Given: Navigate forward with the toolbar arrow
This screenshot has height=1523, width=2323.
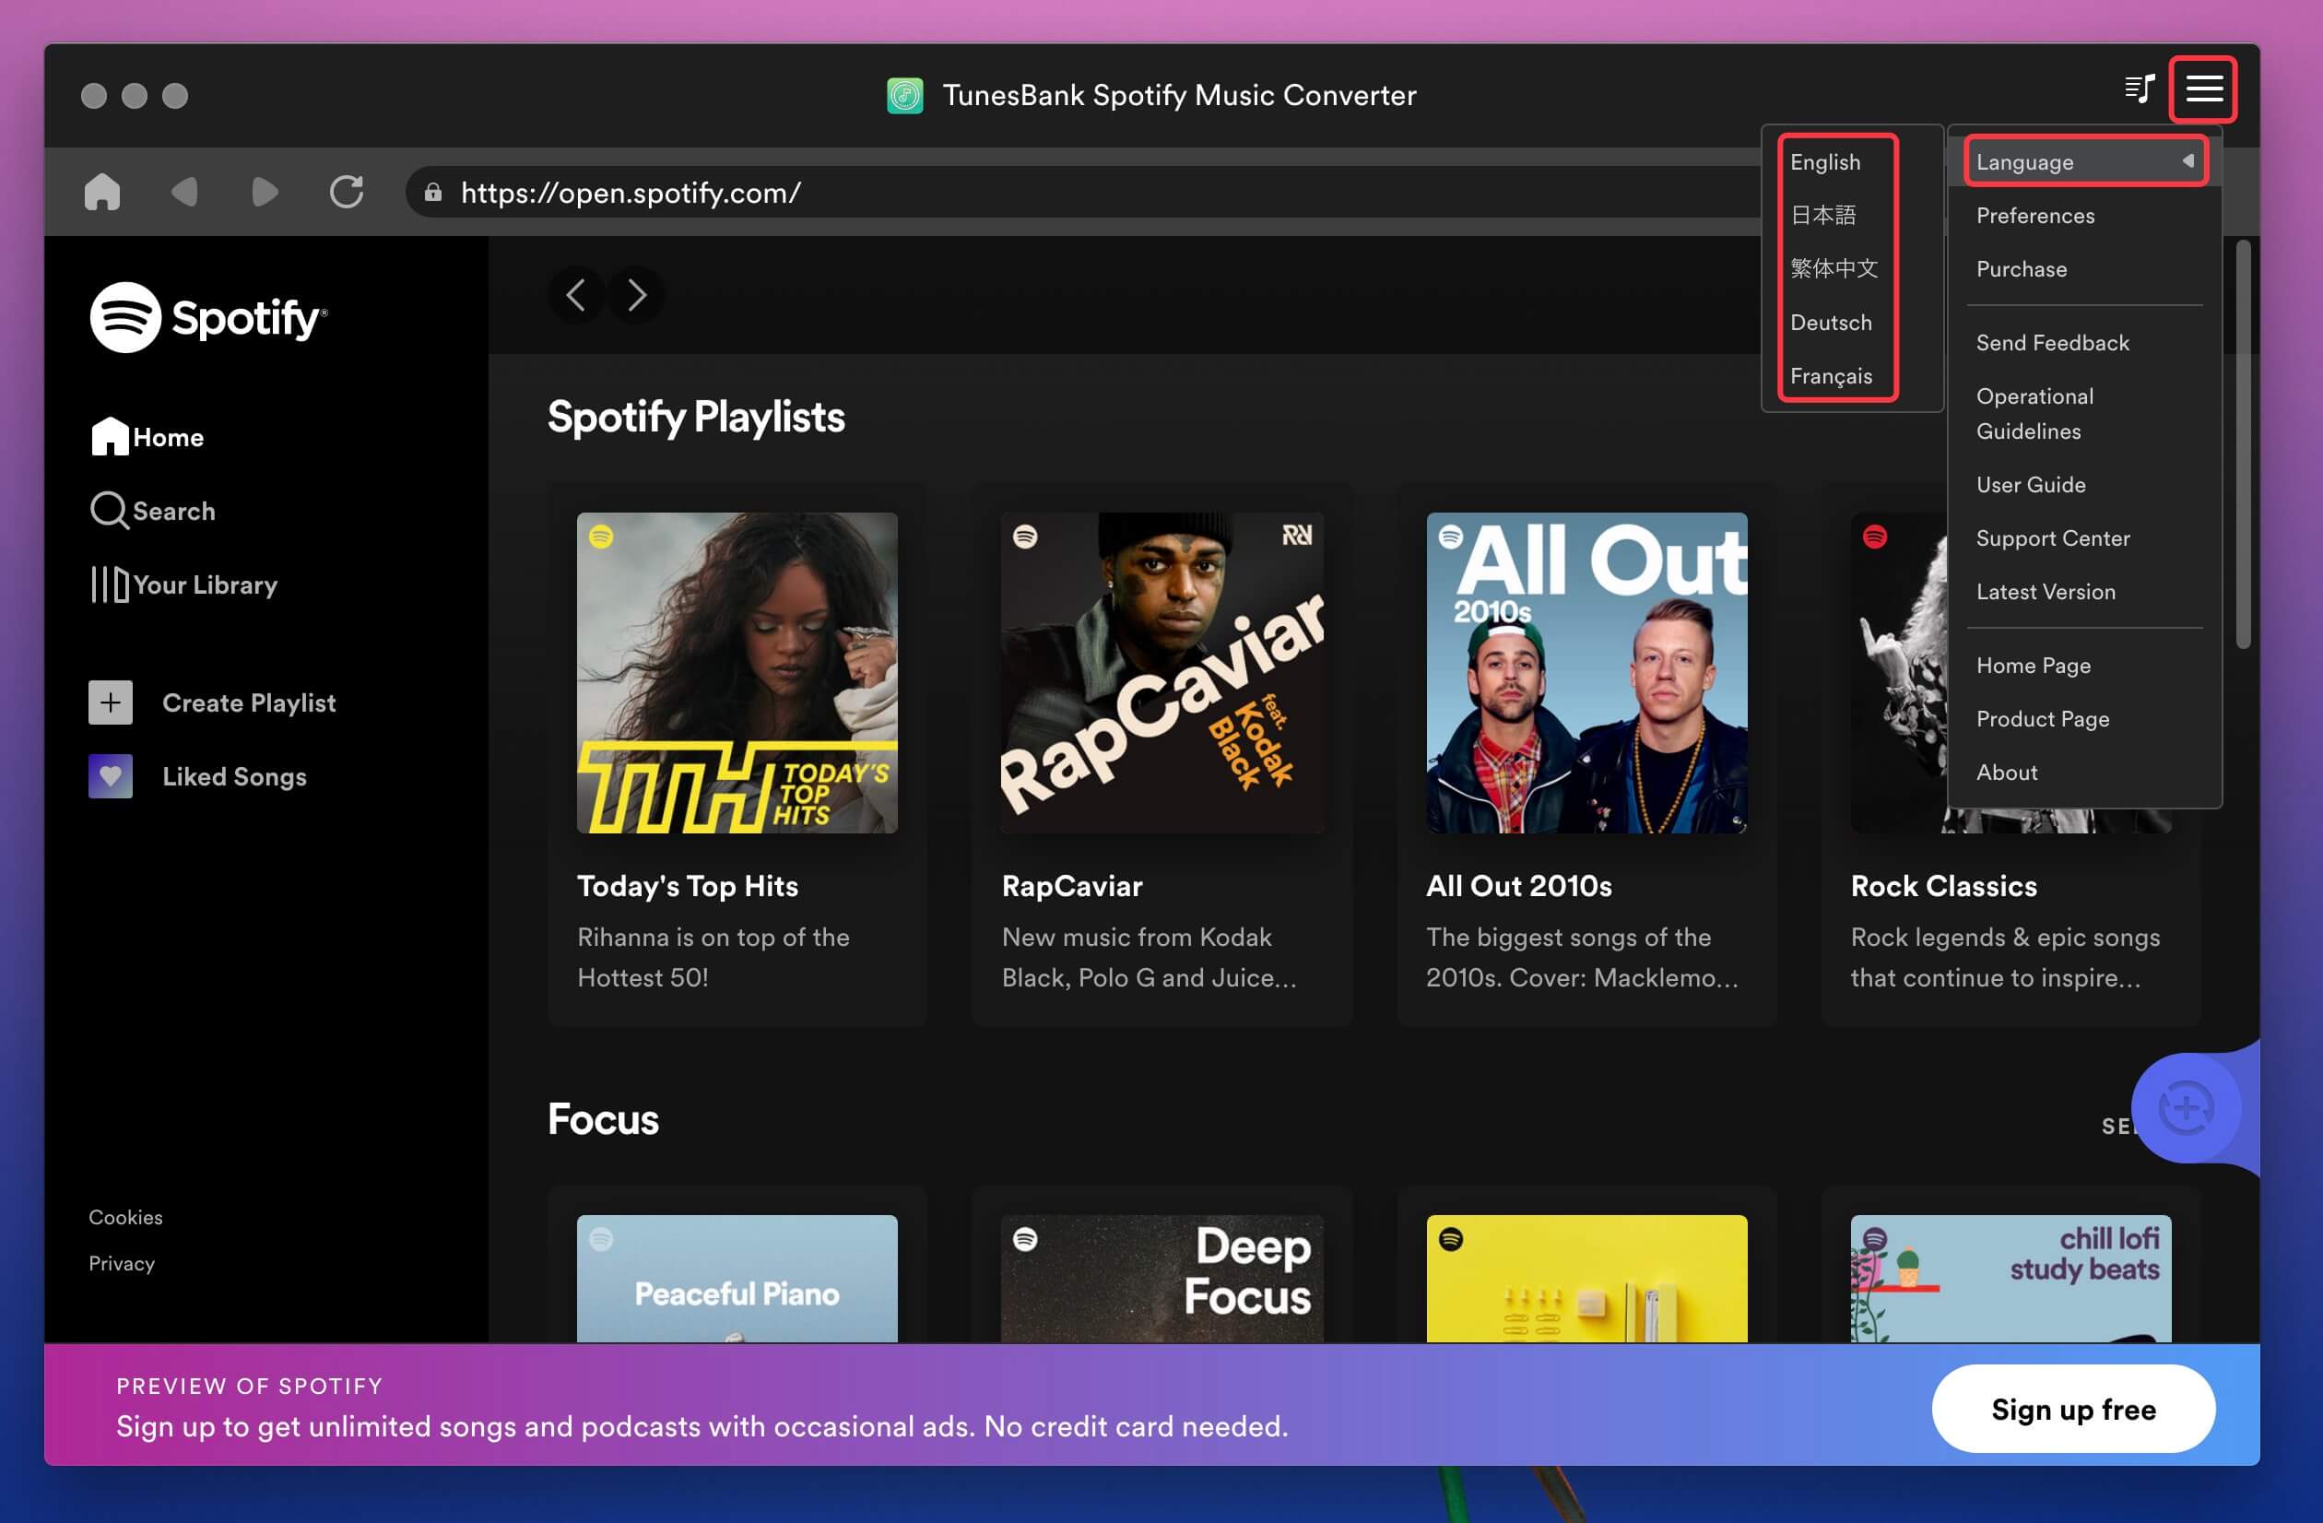Looking at the screenshot, I should tap(265, 192).
